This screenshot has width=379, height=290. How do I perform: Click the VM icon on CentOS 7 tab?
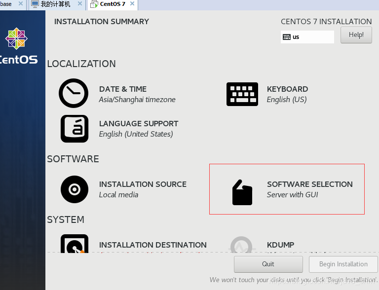94,4
